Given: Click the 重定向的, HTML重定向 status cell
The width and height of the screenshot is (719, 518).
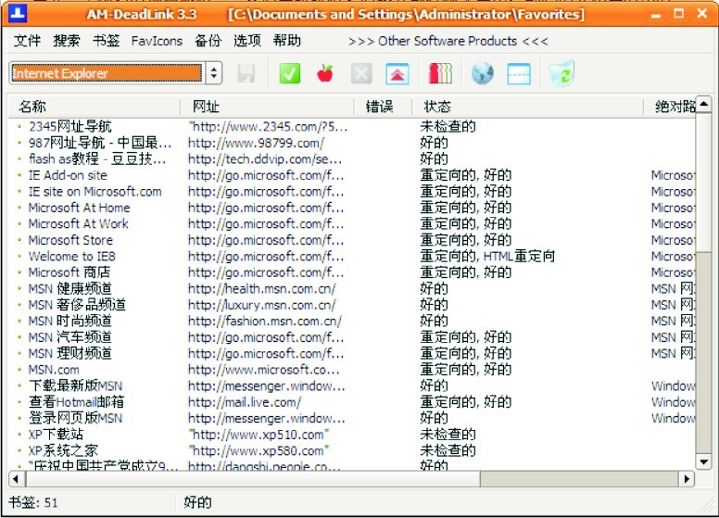Looking at the screenshot, I should click(x=487, y=257).
